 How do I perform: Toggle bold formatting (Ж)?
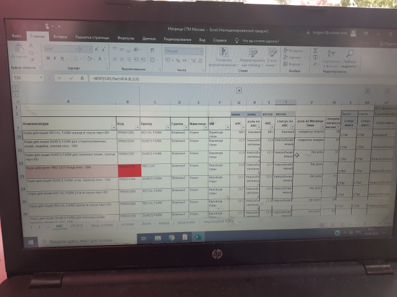48,58
